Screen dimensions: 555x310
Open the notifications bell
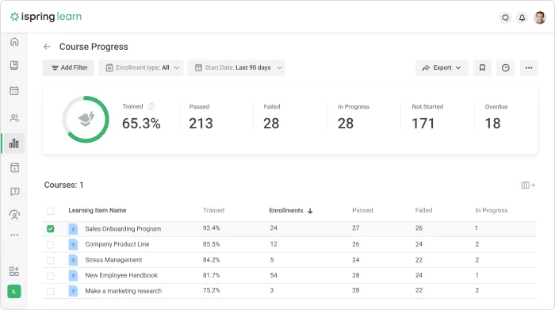point(522,17)
